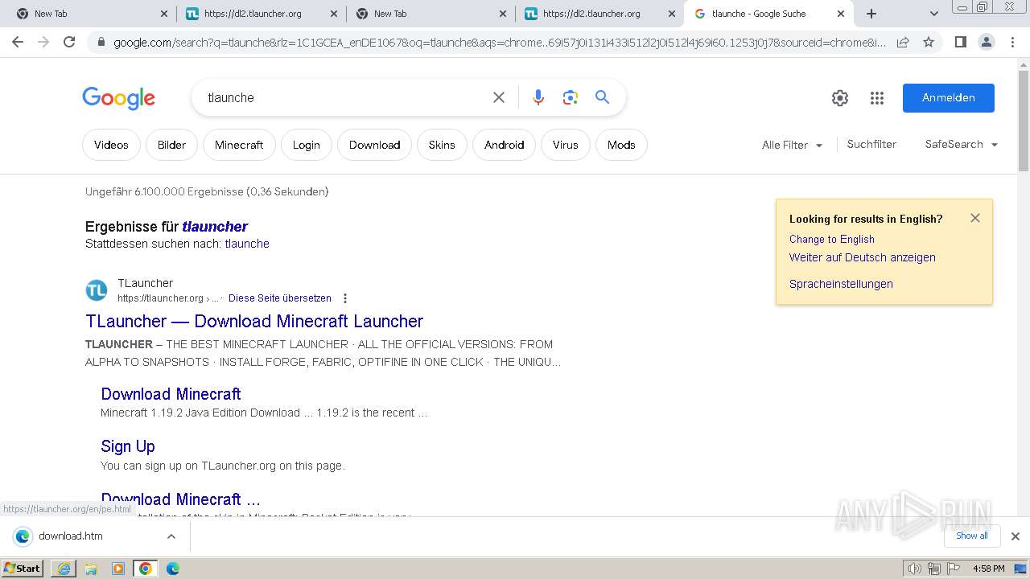This screenshot has width=1030, height=579.
Task: Click the taskbar clock 4:58 PM
Action: tap(989, 569)
